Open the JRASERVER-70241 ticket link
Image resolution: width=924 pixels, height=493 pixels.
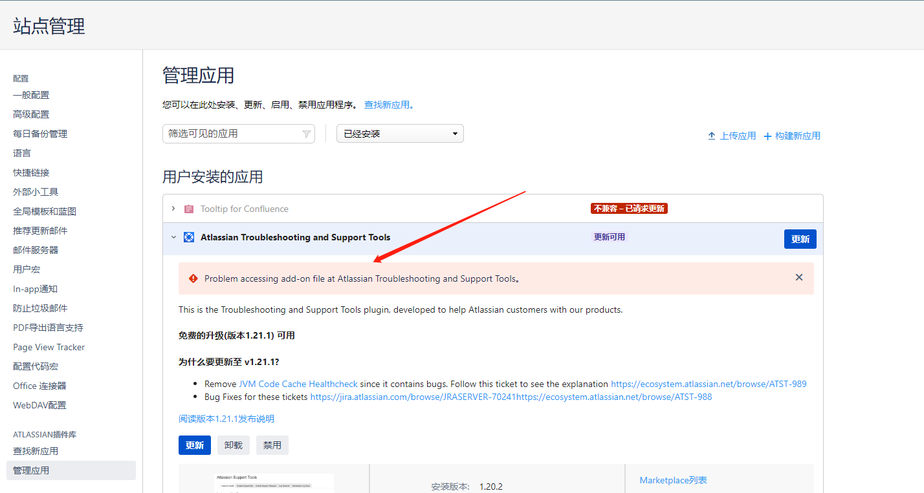coord(413,397)
